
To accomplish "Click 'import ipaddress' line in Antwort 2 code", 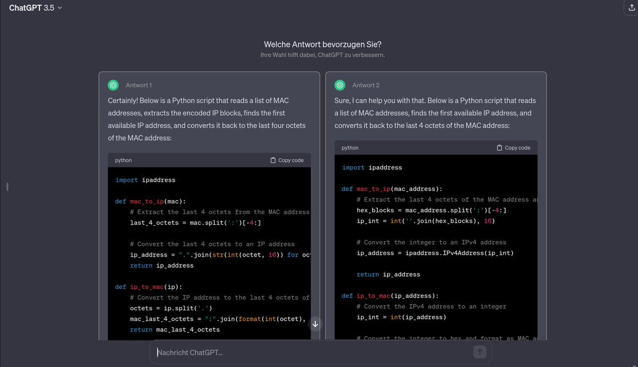I will [372, 167].
